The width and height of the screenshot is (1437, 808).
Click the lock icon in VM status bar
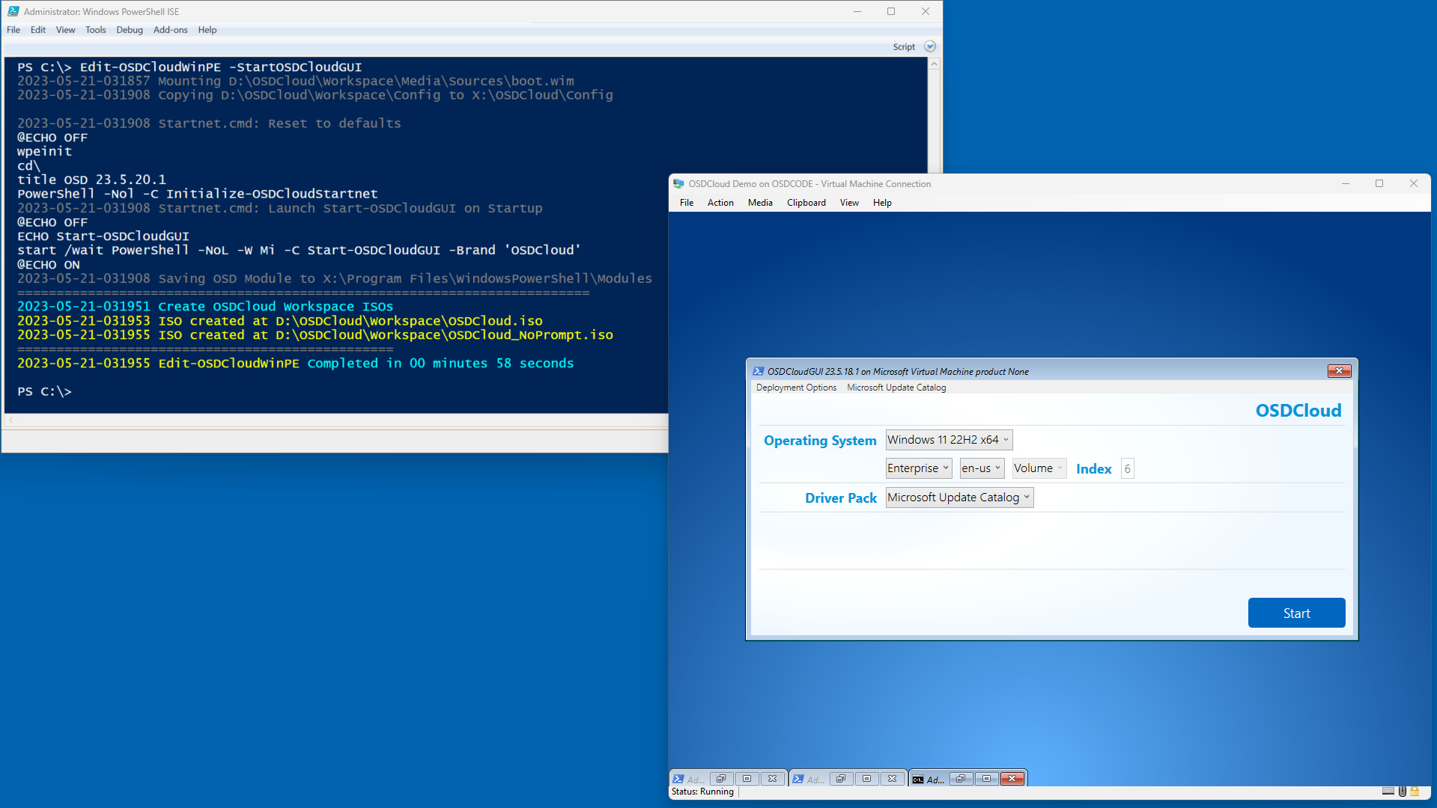[1415, 791]
